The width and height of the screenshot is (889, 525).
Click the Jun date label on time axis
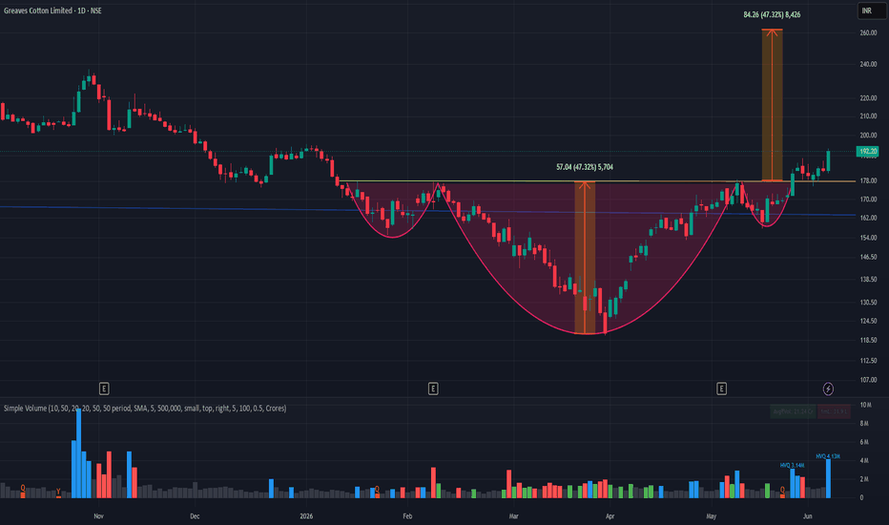tap(807, 515)
